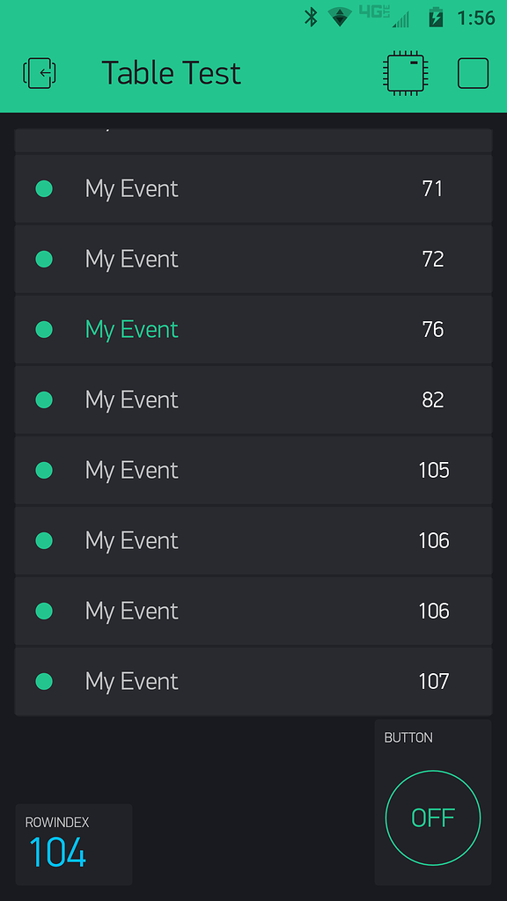The height and width of the screenshot is (901, 507).
Task: Tap the green dot next to My Event 71
Action: 44,188
